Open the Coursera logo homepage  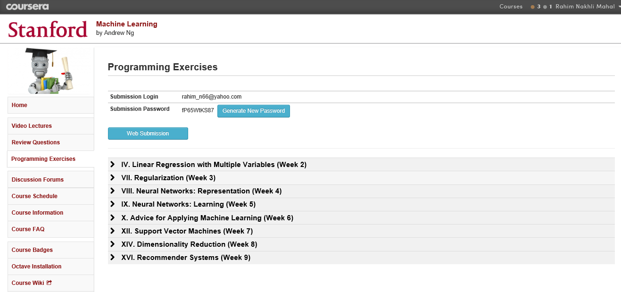[27, 7]
